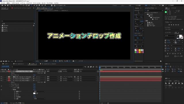This screenshot has width=184, height=104.
Task: Click the new folder icon at the Project panel bottom
Action: tap(4, 61)
